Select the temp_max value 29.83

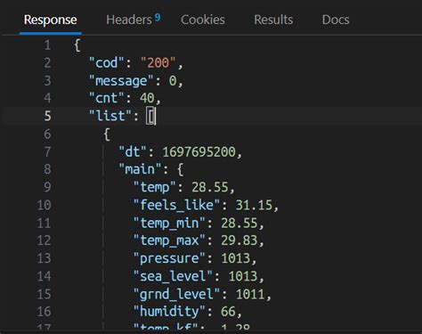[239, 240]
